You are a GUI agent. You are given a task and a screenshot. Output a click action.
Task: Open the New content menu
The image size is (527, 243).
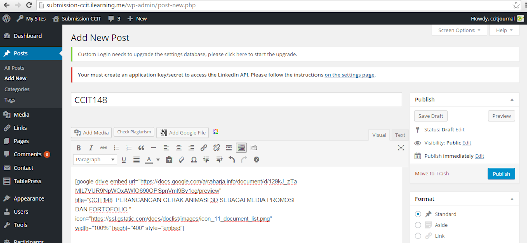pos(137,19)
